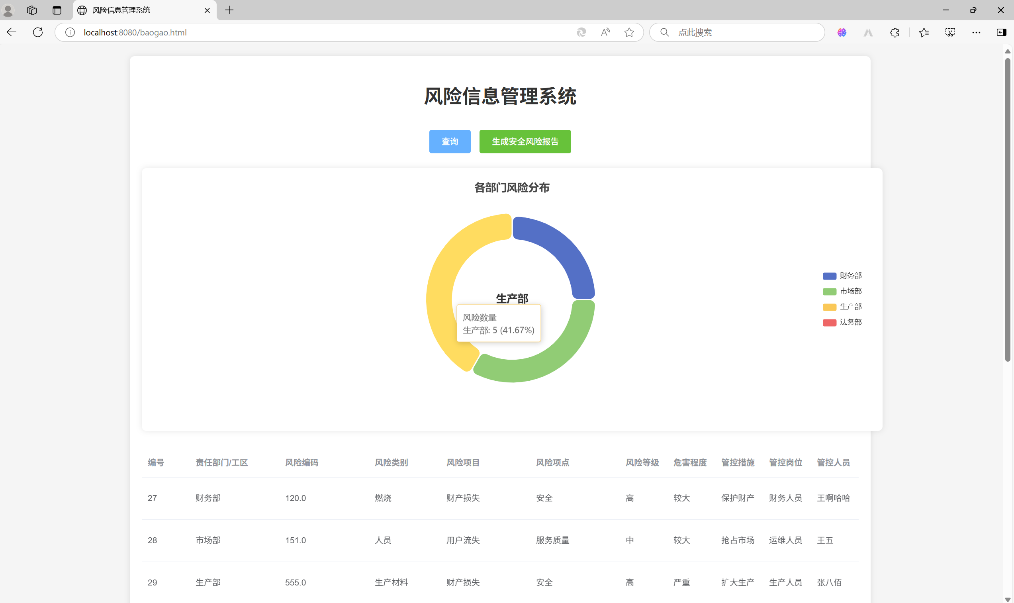The image size is (1014, 603).
Task: Click the 查询 button
Action: tap(450, 141)
